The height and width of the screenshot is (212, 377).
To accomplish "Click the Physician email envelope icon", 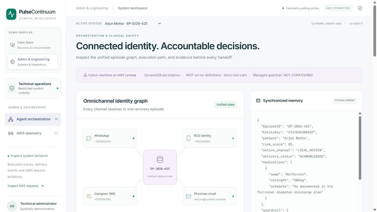I will click(x=188, y=197).
